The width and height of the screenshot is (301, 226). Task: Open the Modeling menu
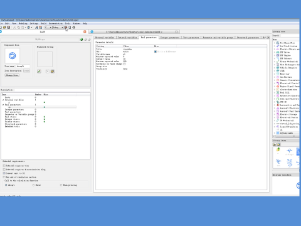(23, 23)
